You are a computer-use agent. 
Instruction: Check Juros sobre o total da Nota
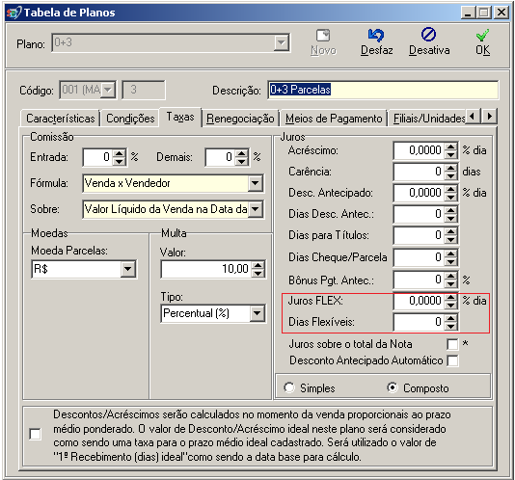point(452,344)
